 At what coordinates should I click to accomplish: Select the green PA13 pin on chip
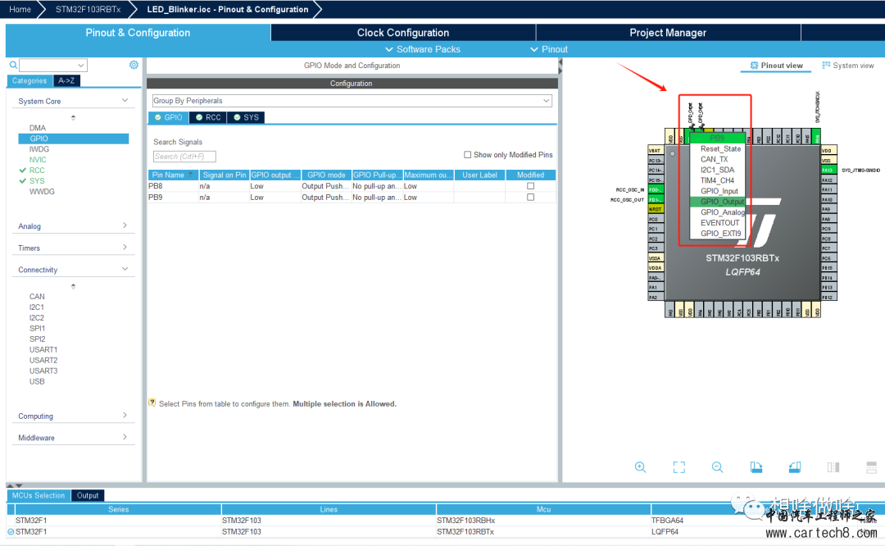[828, 170]
